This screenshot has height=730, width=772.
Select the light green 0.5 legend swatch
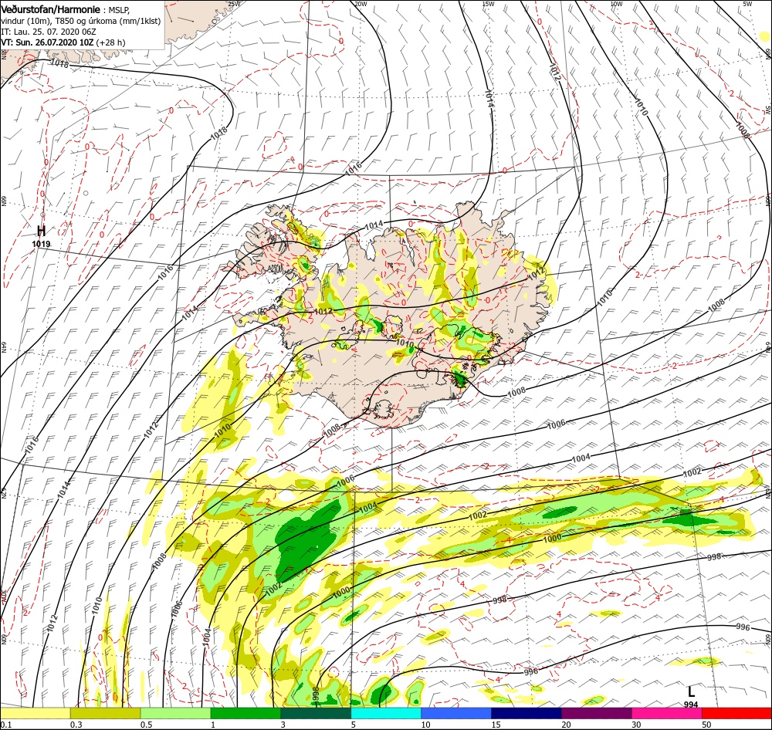[176, 713]
